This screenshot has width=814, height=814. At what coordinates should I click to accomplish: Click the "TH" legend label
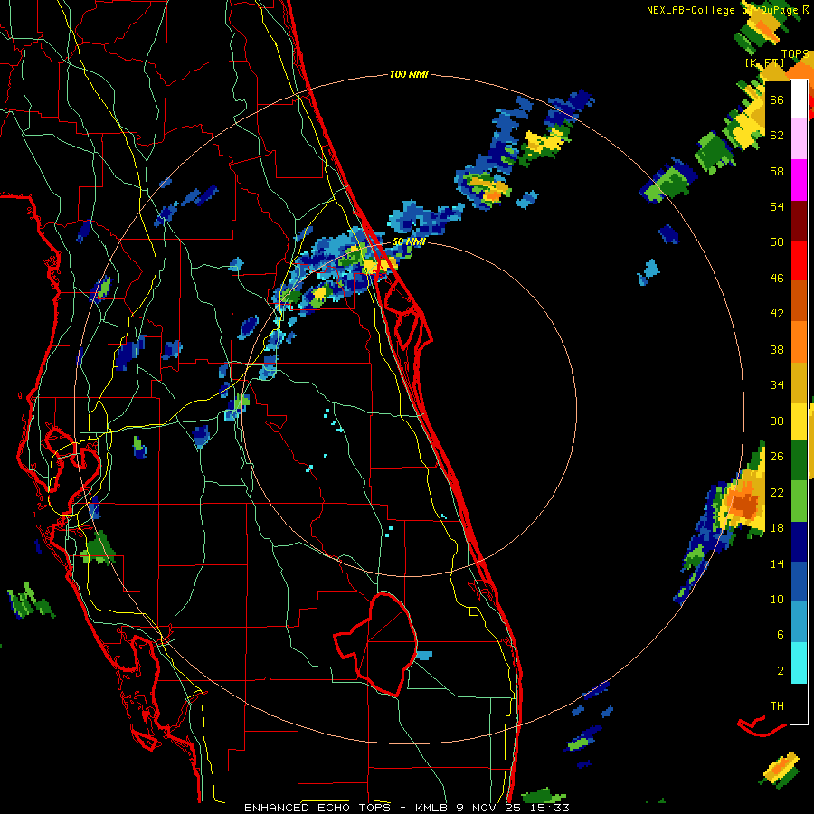777,706
